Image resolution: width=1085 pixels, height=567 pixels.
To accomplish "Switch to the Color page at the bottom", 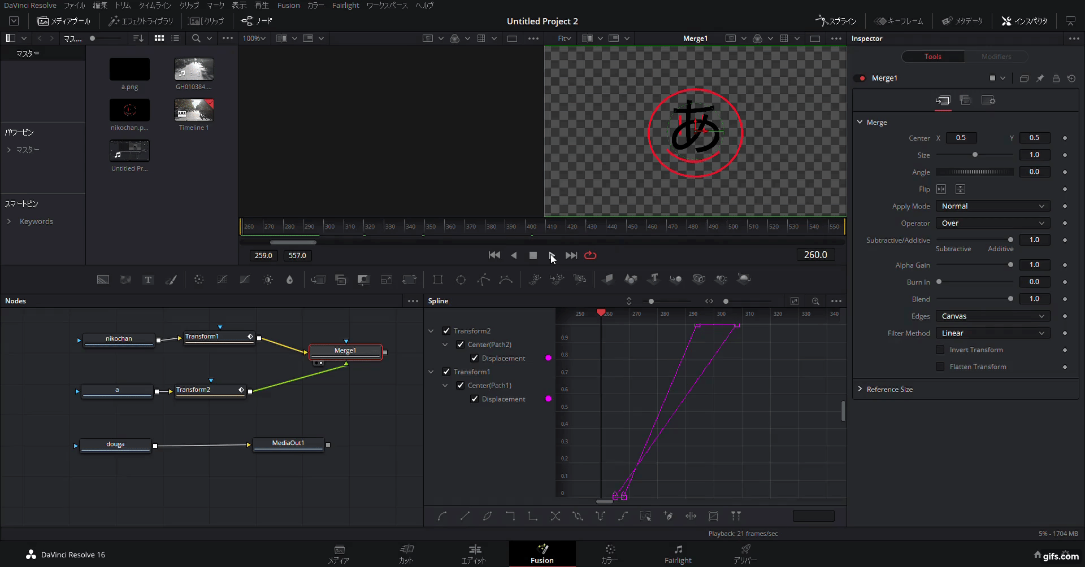I will click(609, 553).
